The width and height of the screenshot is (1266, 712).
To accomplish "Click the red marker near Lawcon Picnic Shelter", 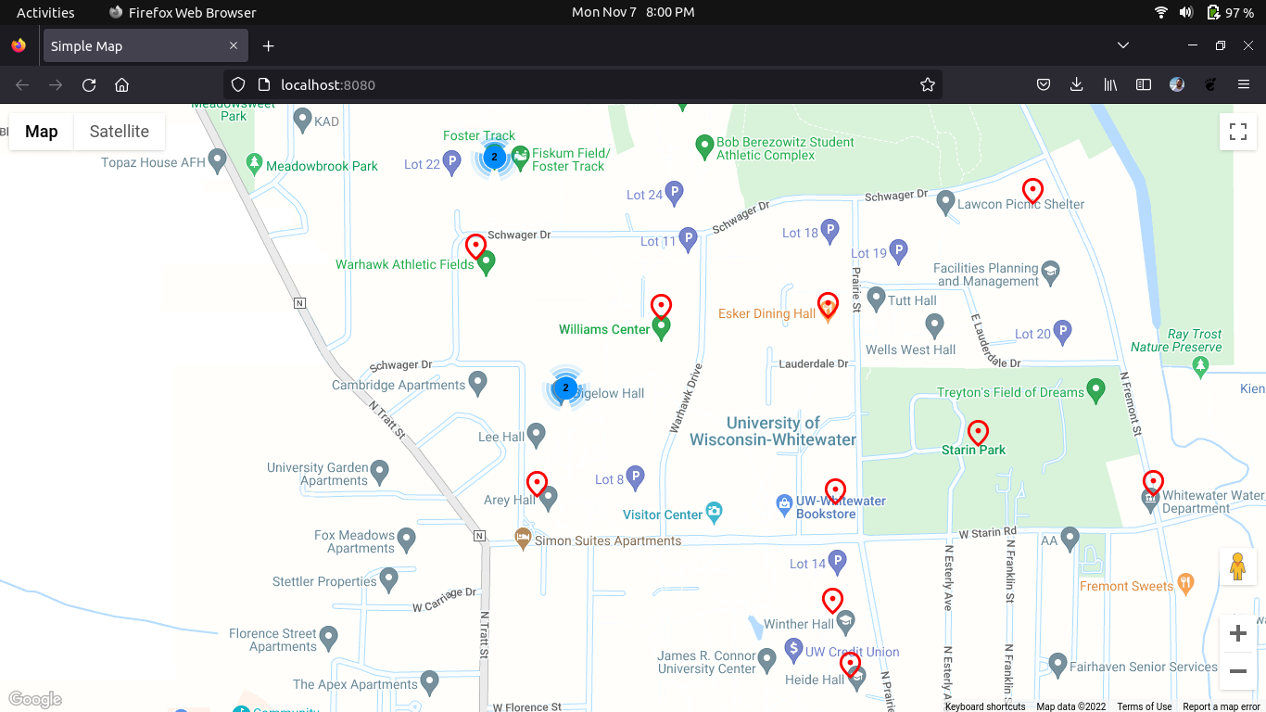I will tap(1032, 192).
